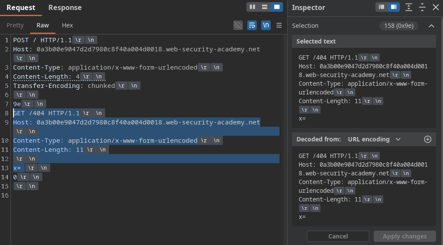
Task: Select the Raw view tab
Action: pos(43,25)
